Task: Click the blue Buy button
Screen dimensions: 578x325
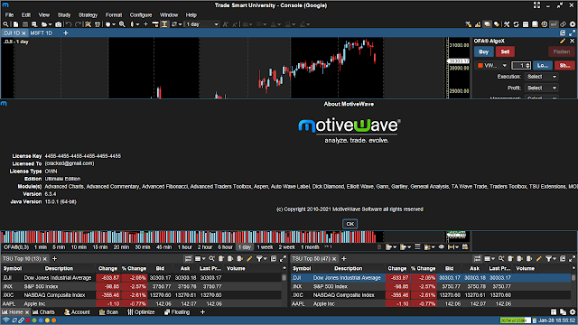Action: (x=484, y=52)
